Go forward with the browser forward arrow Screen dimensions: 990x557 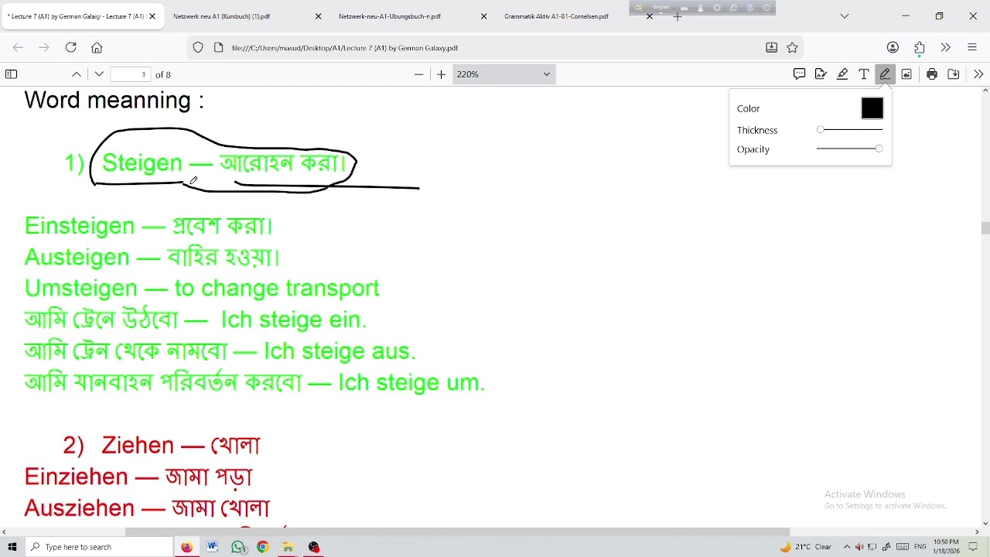click(x=44, y=48)
